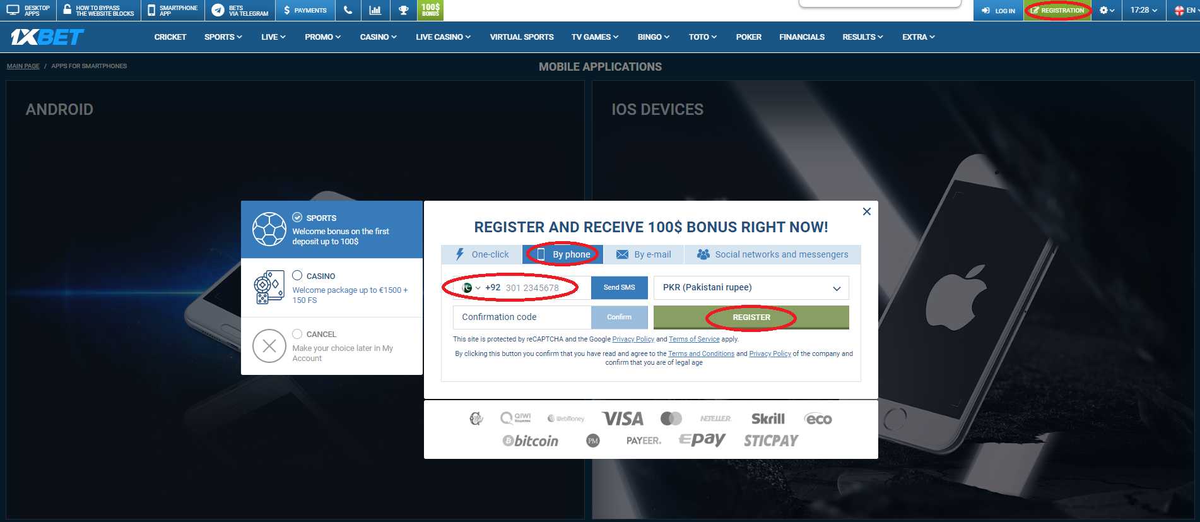Click the social networks people icon
This screenshot has width=1200, height=522.
pyautogui.click(x=703, y=254)
